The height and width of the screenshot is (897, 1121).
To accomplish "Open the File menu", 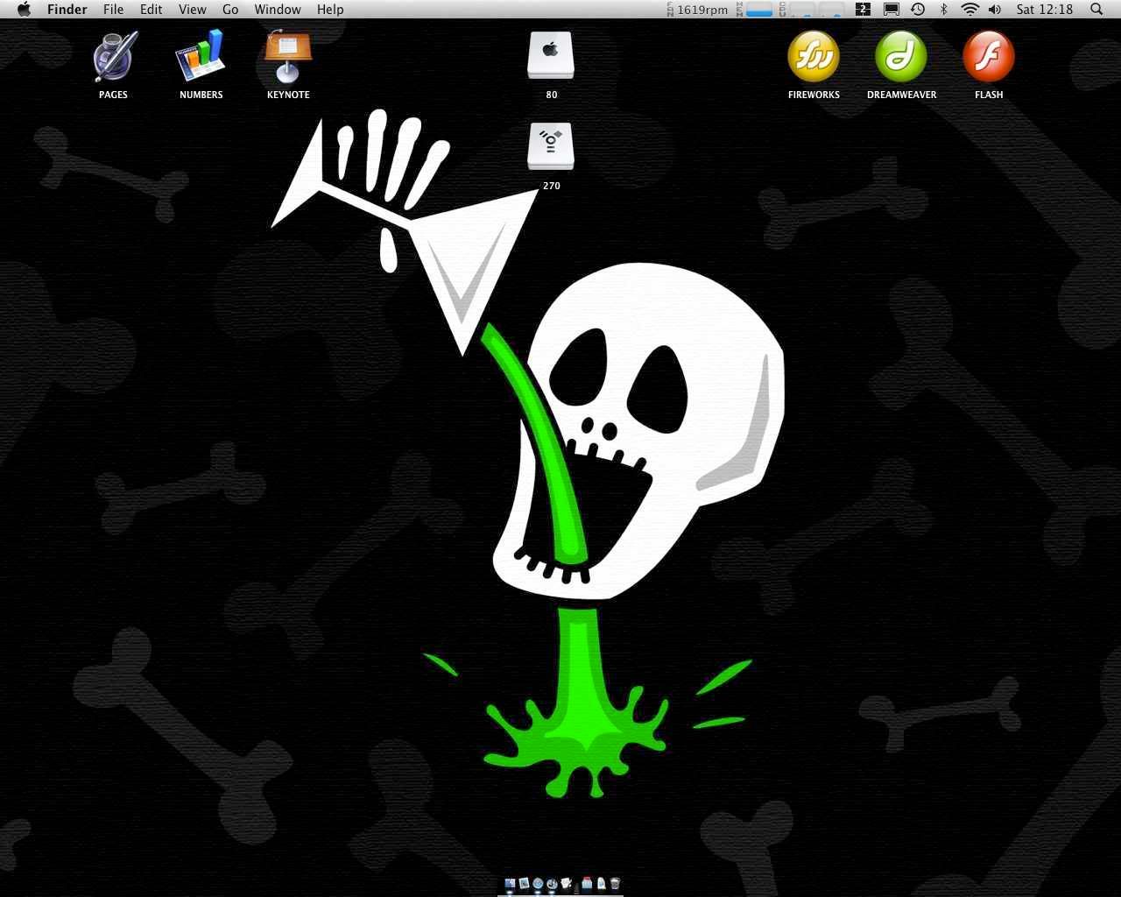I will 113,10.
